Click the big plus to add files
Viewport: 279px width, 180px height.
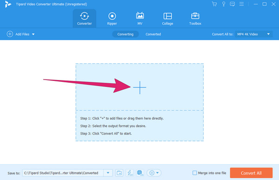(x=139, y=87)
